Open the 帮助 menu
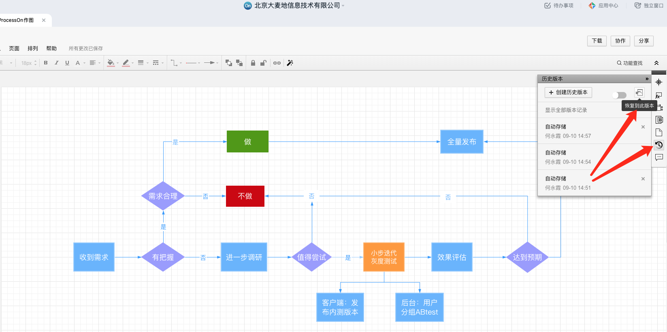Image resolution: width=667 pixels, height=332 pixels. [x=51, y=48]
